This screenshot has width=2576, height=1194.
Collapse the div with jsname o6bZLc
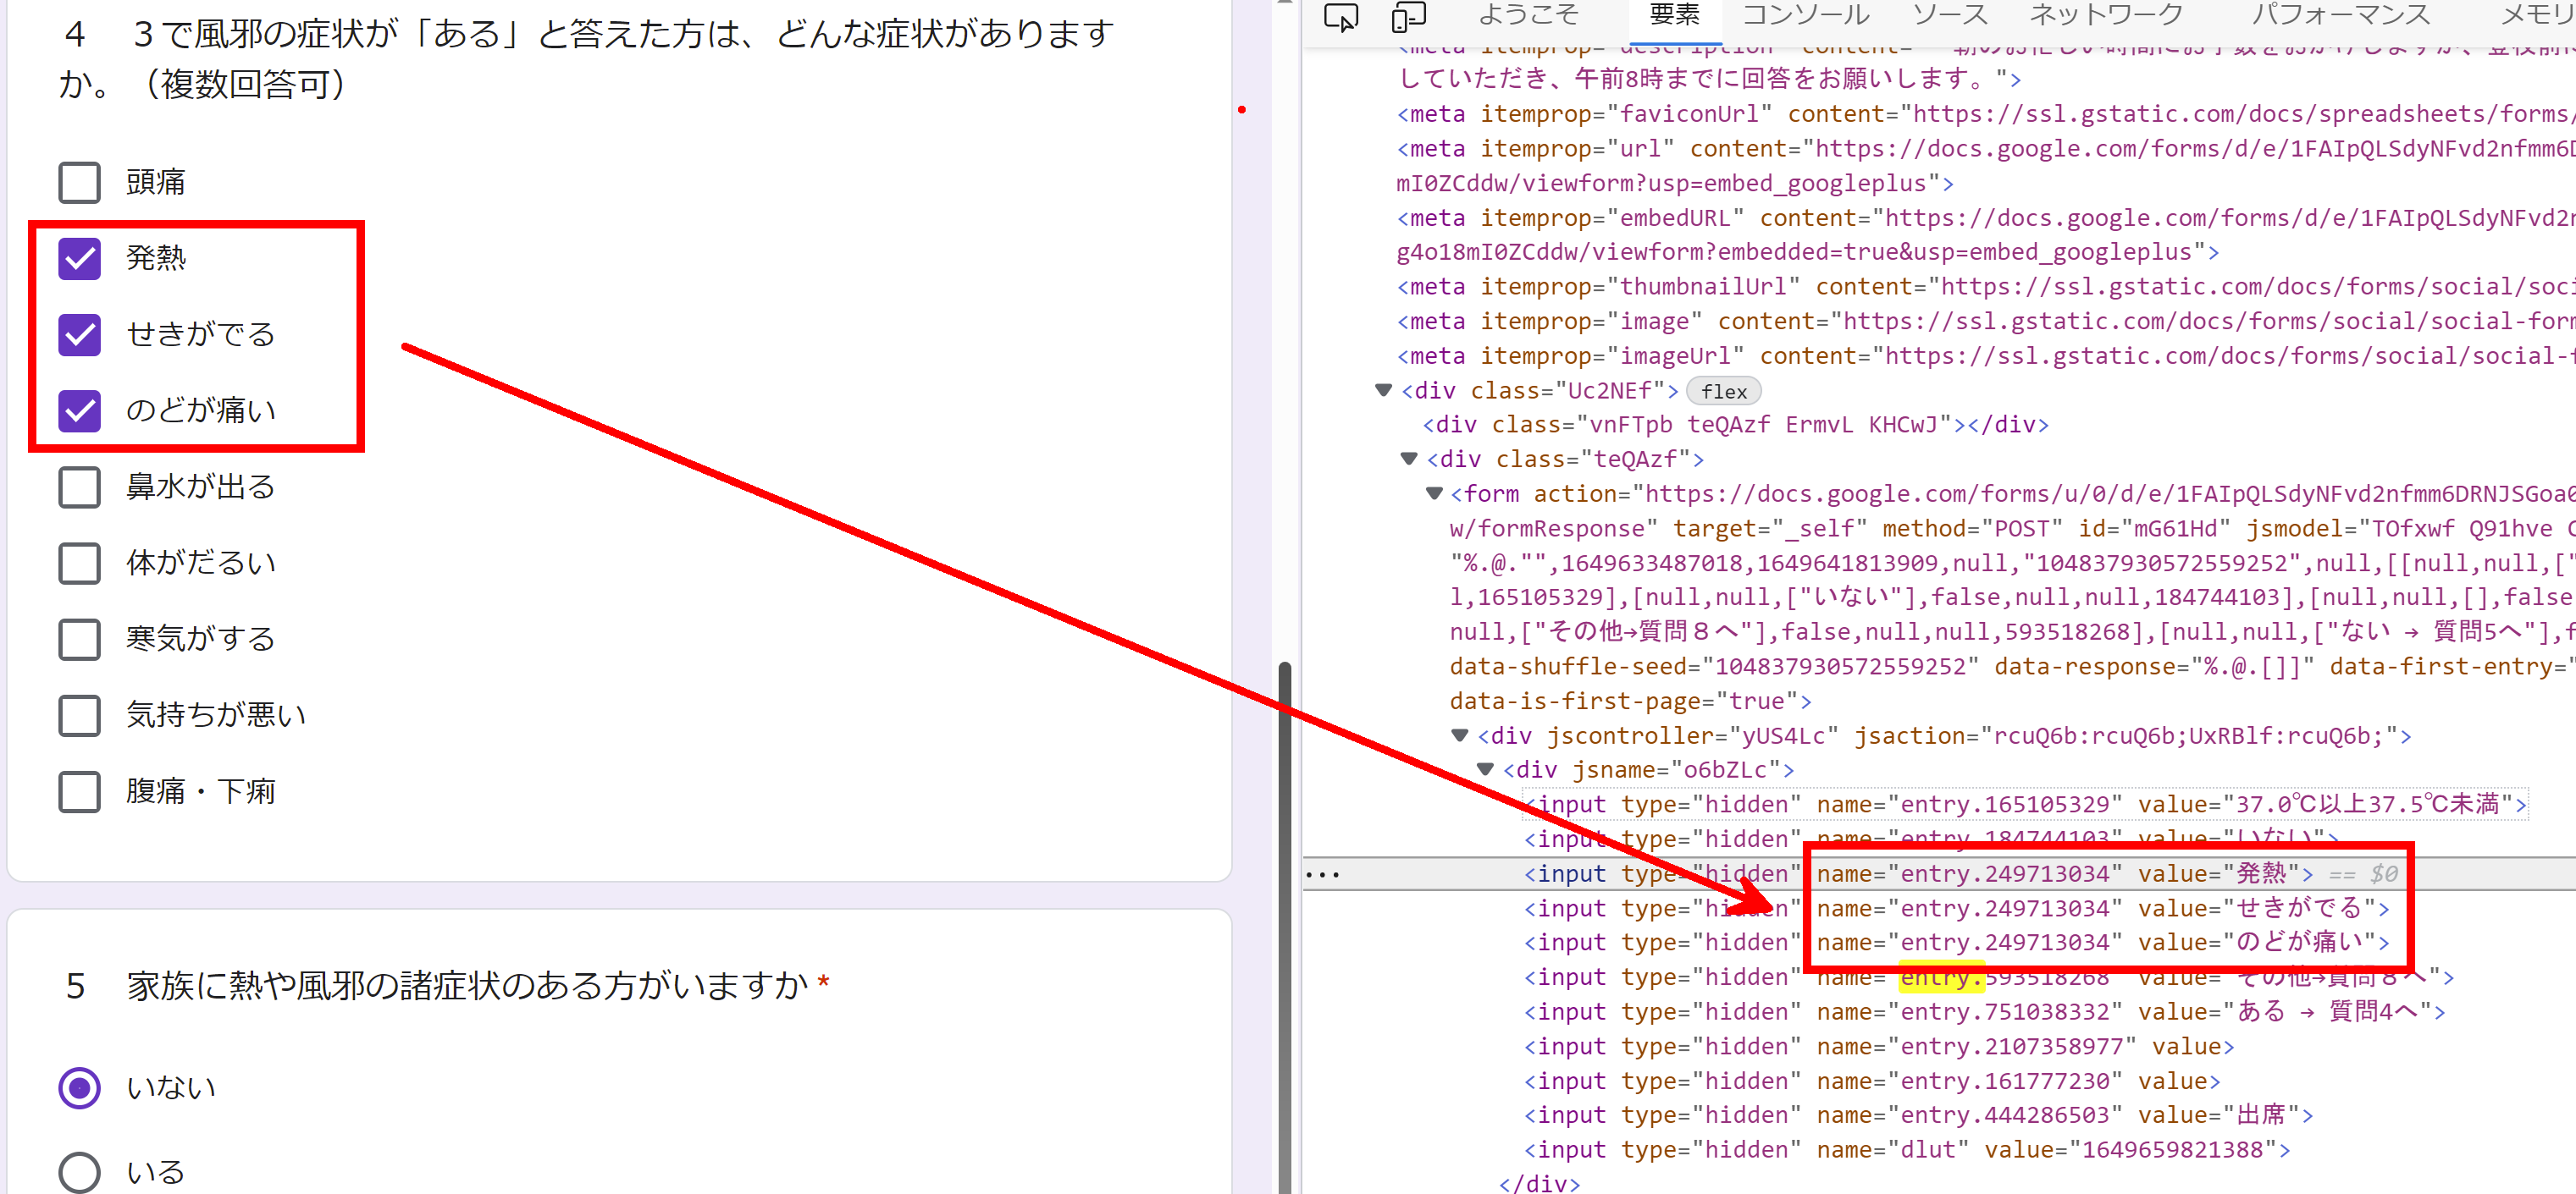click(1487, 769)
